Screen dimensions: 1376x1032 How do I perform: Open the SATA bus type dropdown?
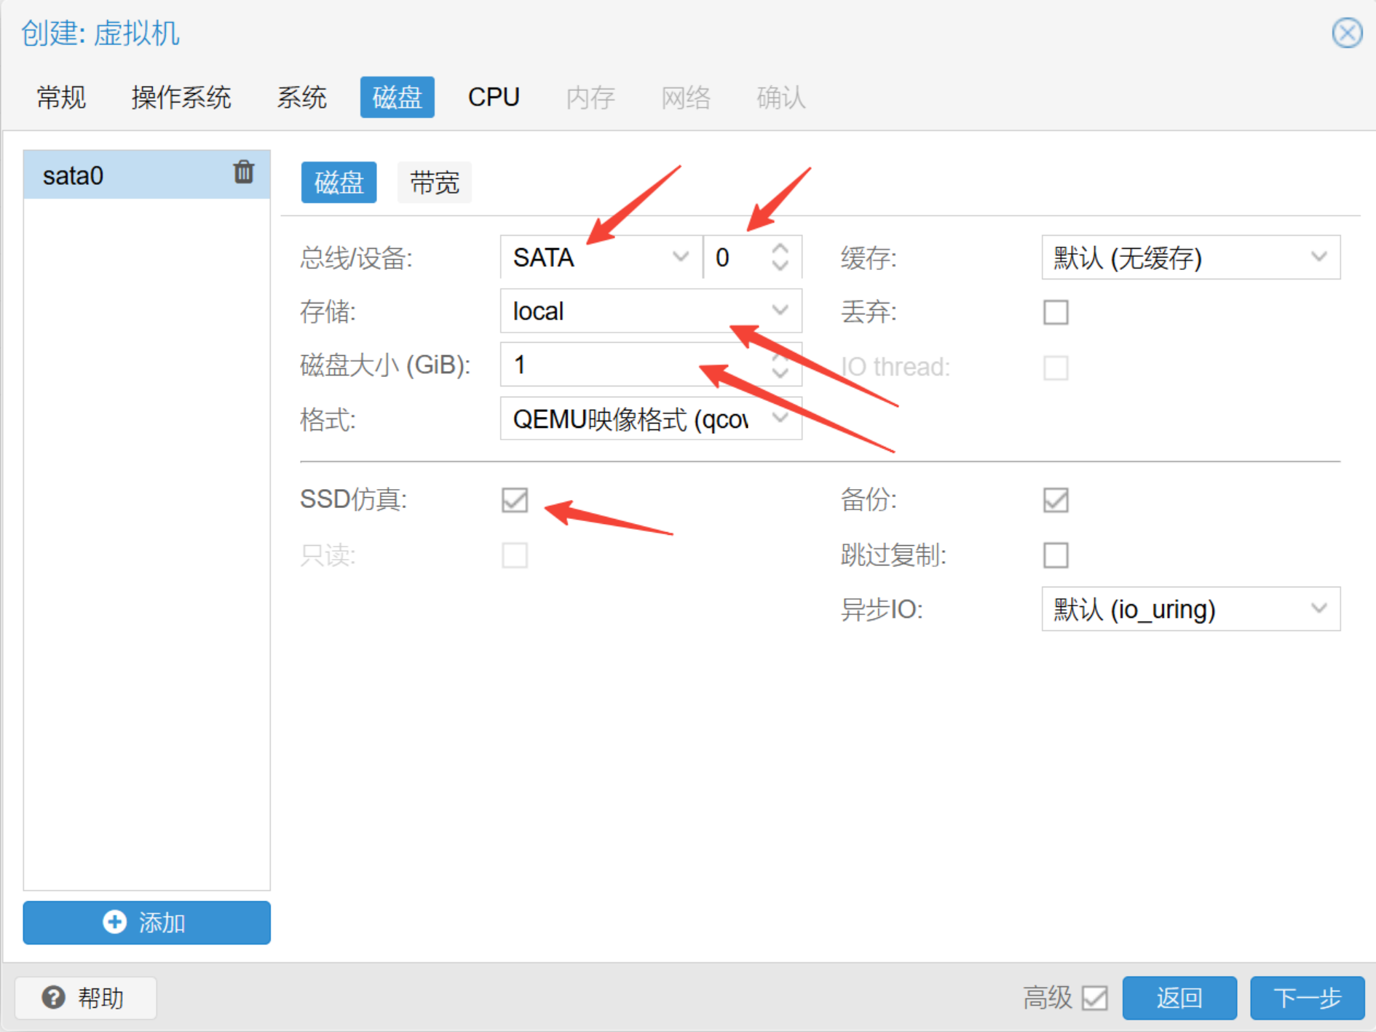(x=680, y=257)
